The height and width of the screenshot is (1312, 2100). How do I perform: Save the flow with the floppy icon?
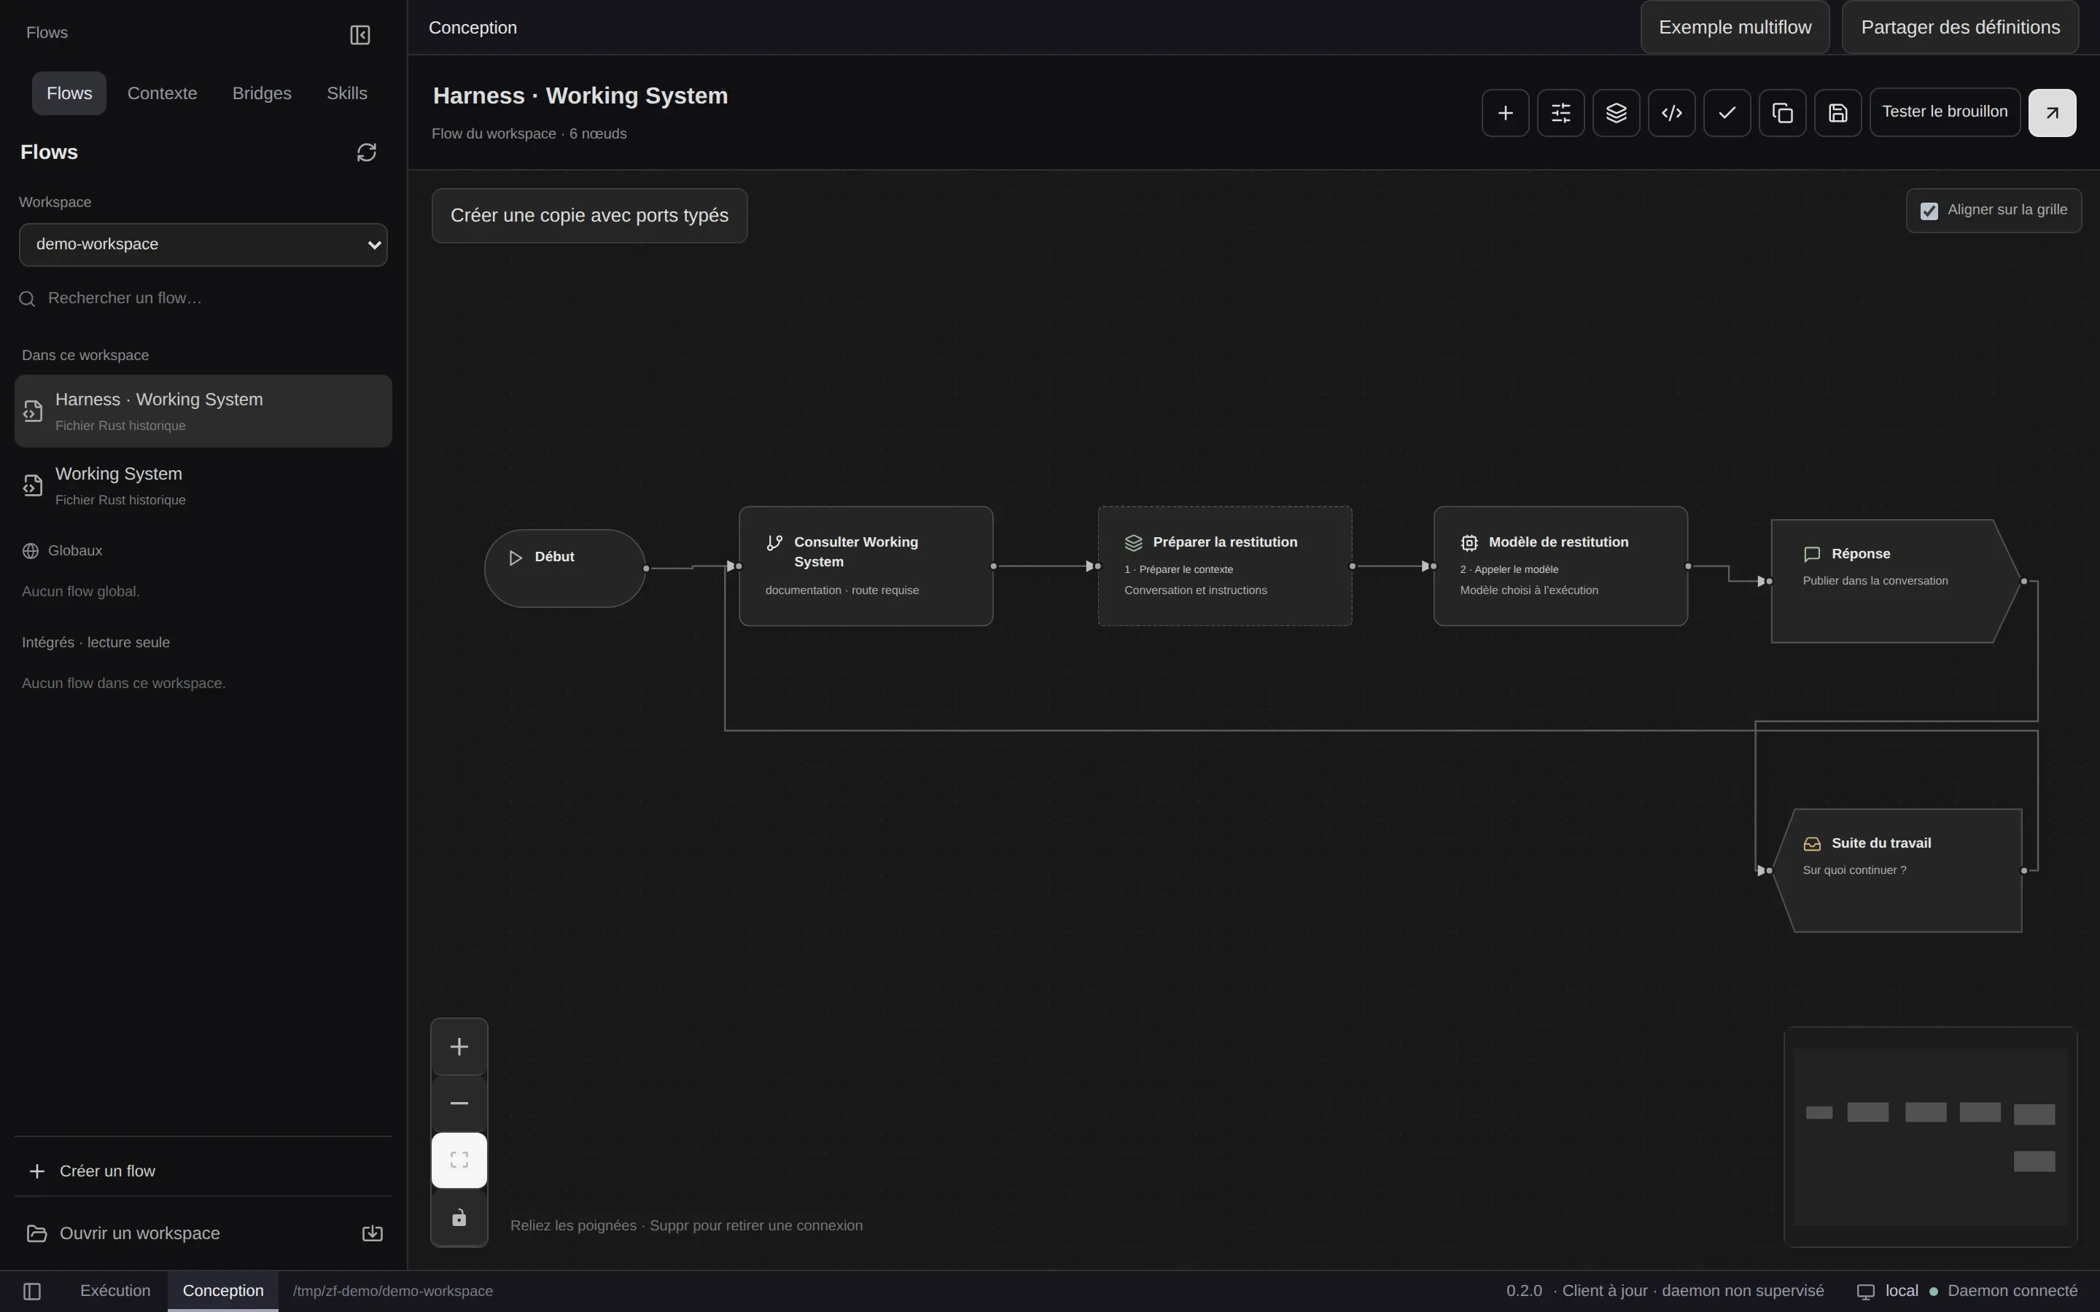[1838, 113]
